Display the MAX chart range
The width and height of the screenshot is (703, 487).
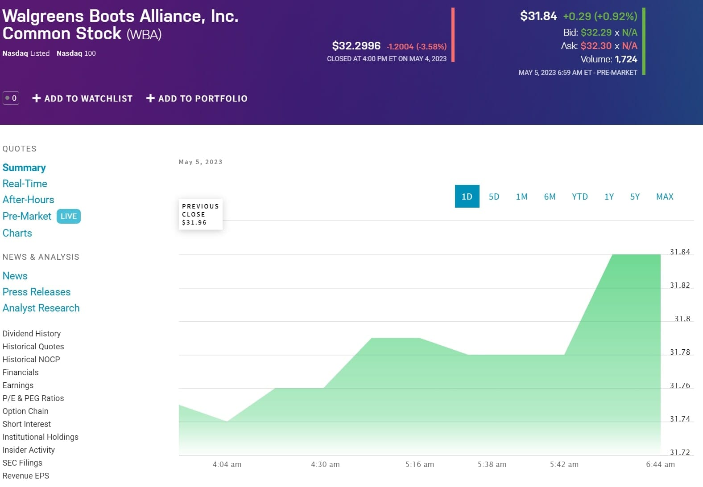(664, 196)
